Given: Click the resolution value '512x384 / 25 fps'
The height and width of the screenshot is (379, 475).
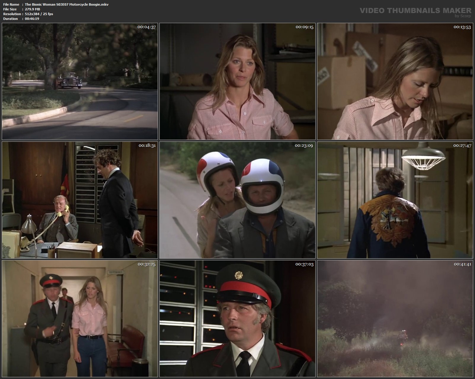Looking at the screenshot, I should point(39,14).
